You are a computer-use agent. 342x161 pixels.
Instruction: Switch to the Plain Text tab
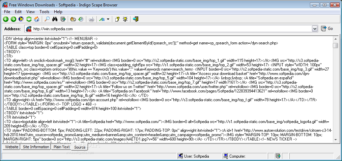(x=61, y=147)
